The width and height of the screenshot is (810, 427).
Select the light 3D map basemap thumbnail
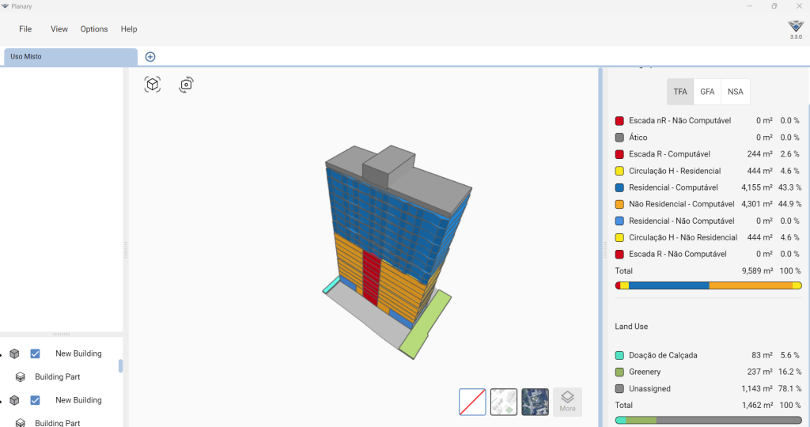504,402
